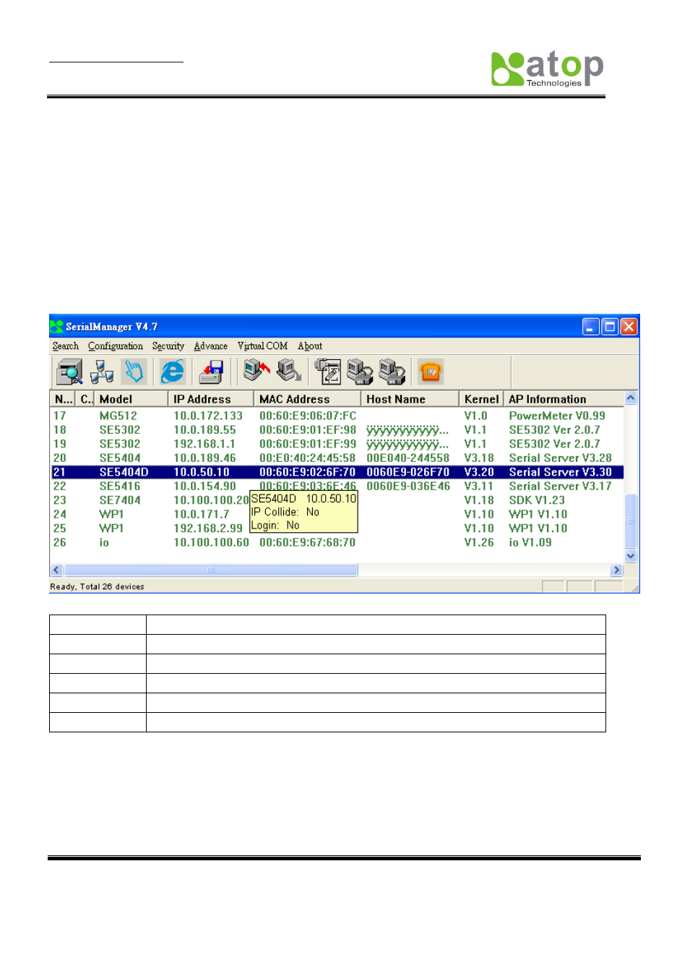
Task: Click the N... column header
Action: tap(64, 399)
